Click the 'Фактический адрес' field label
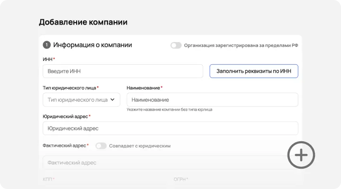Image resolution: width=341 pixels, height=189 pixels. (x=64, y=146)
